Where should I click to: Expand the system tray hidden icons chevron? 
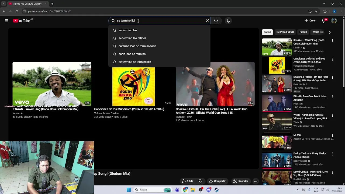(297, 190)
